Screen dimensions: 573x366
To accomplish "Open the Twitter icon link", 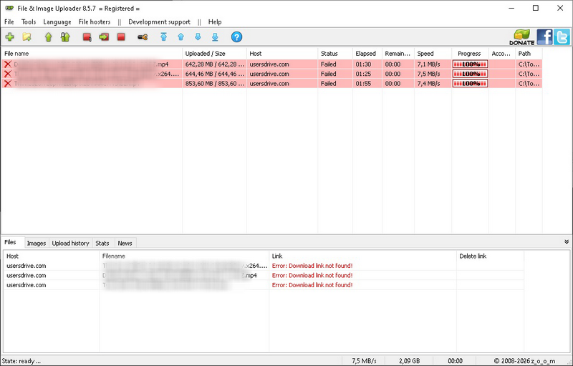I will point(562,37).
